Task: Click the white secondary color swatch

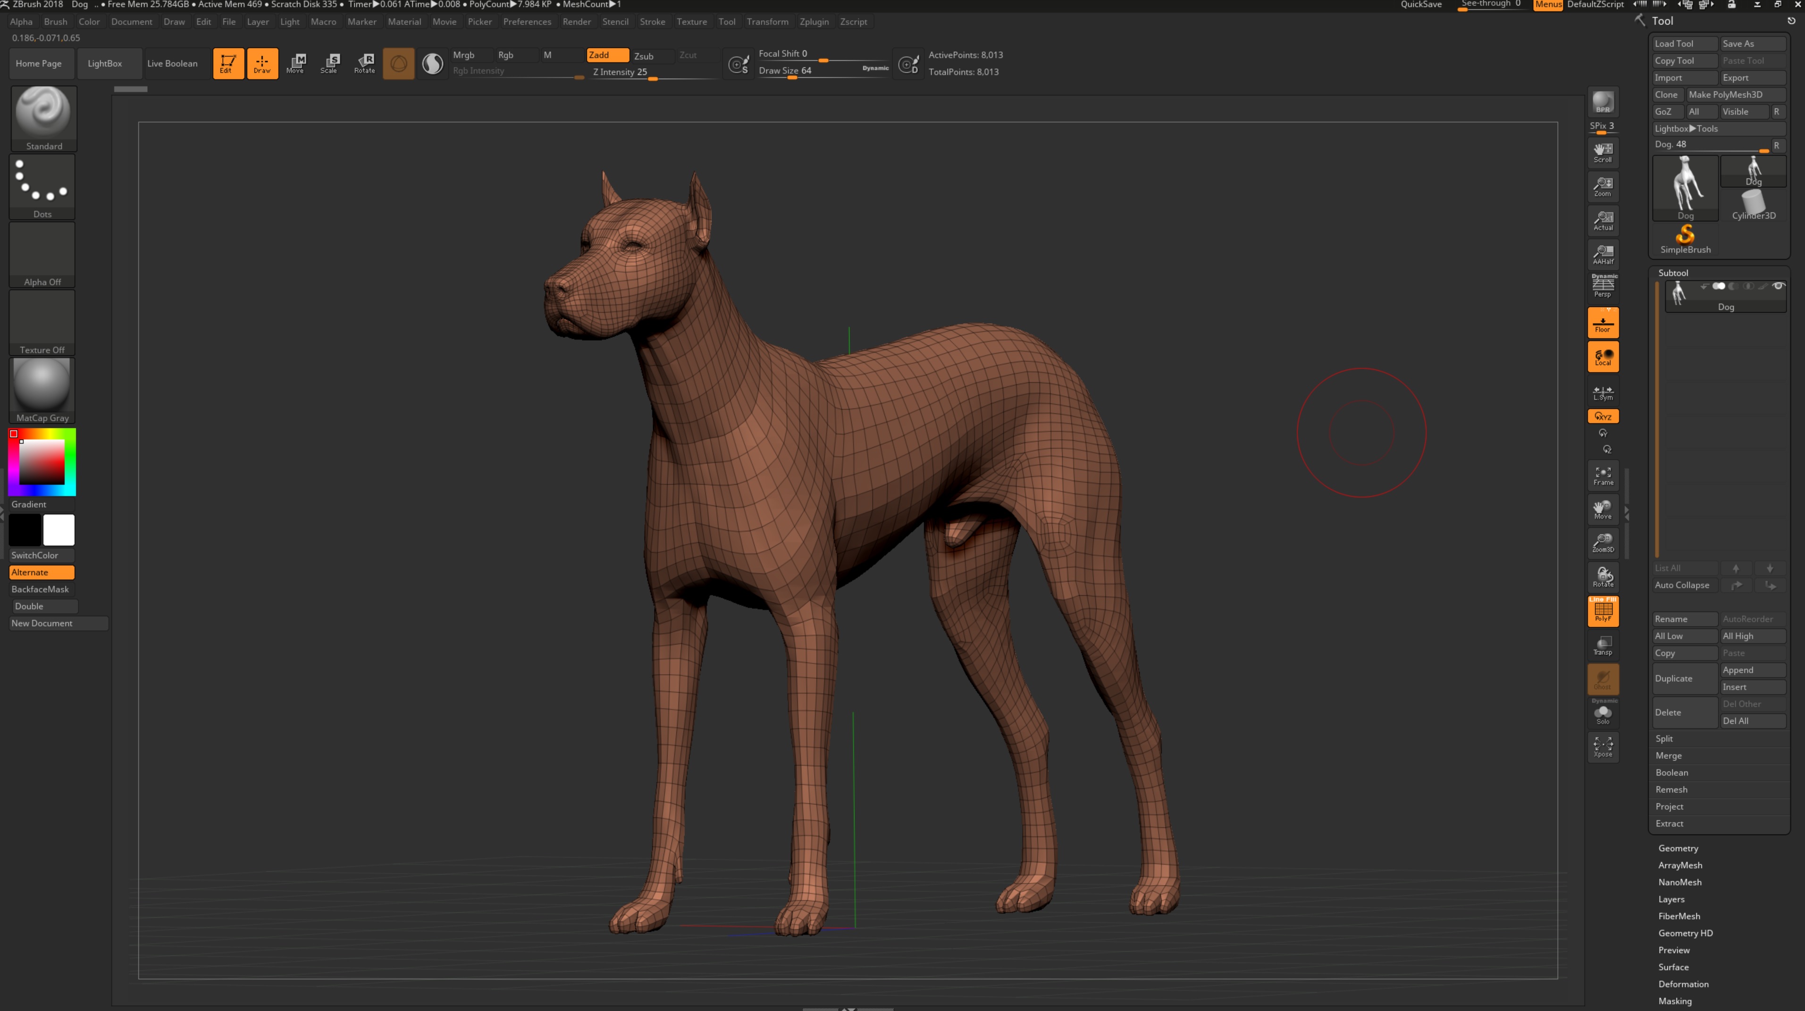Action: coord(59,530)
